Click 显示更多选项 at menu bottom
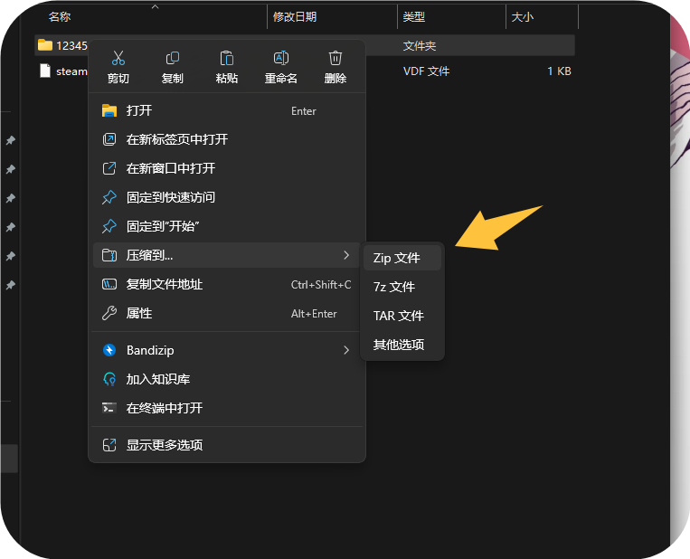 coord(165,445)
